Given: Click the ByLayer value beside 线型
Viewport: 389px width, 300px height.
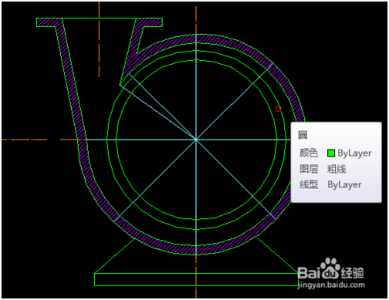Looking at the screenshot, I should click(344, 185).
